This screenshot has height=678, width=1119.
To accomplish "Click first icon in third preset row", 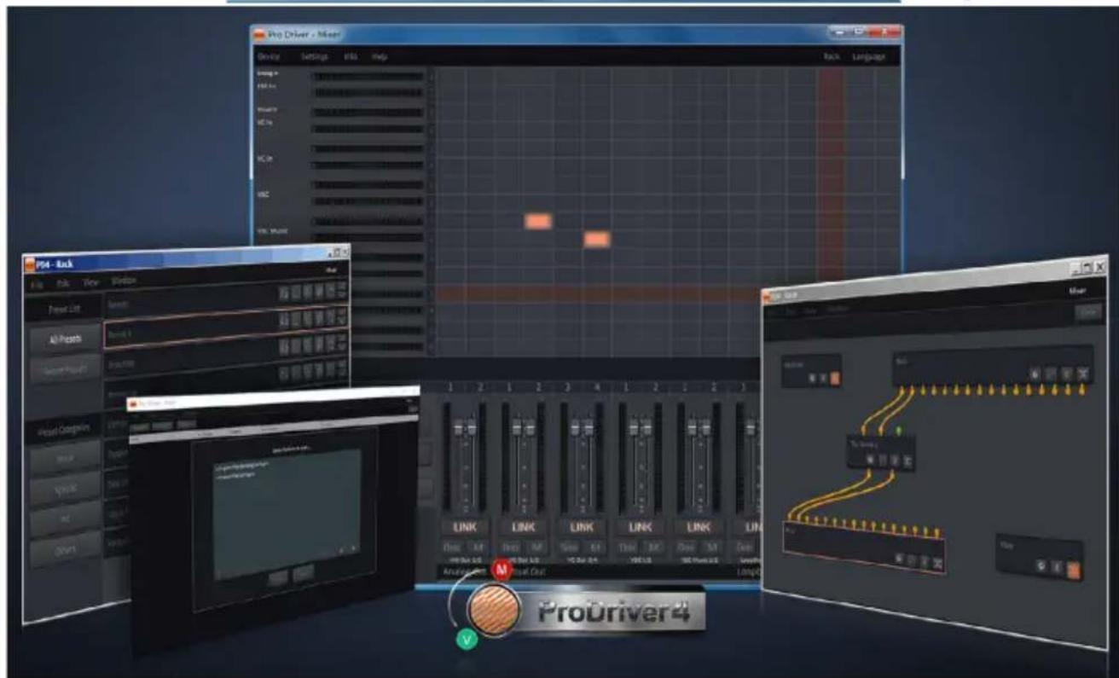I will click(283, 347).
